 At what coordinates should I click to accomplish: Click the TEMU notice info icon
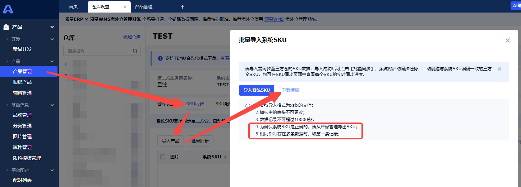(160, 58)
